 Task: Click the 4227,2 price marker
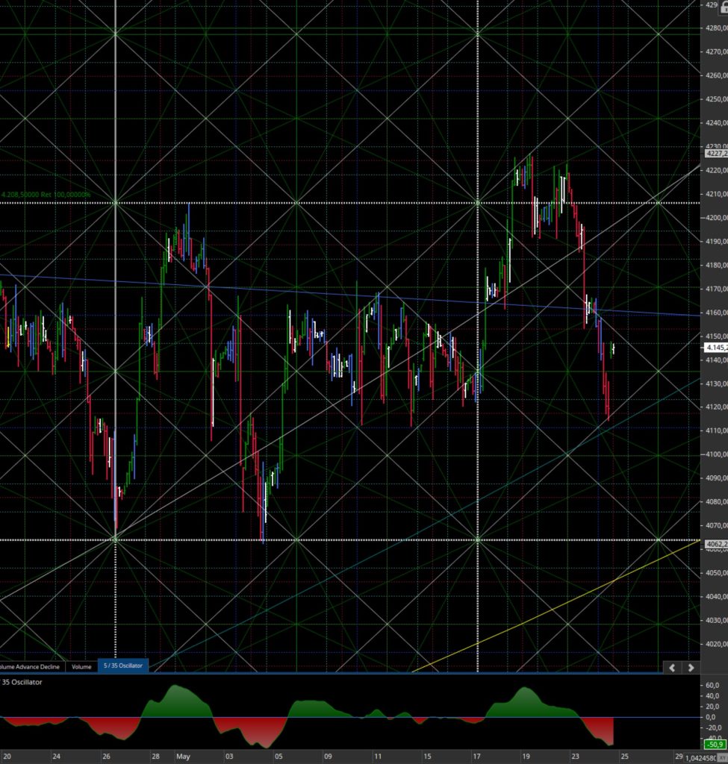click(716, 154)
